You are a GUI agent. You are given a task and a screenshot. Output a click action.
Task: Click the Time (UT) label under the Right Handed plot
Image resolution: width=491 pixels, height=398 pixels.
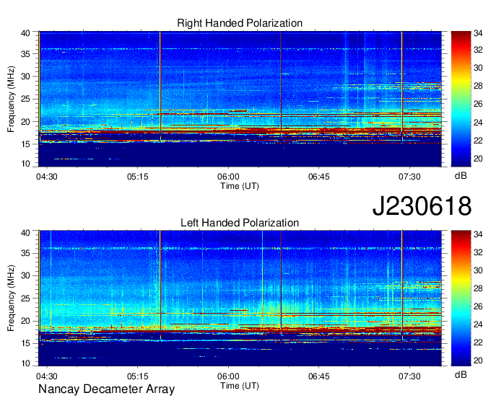tap(240, 186)
